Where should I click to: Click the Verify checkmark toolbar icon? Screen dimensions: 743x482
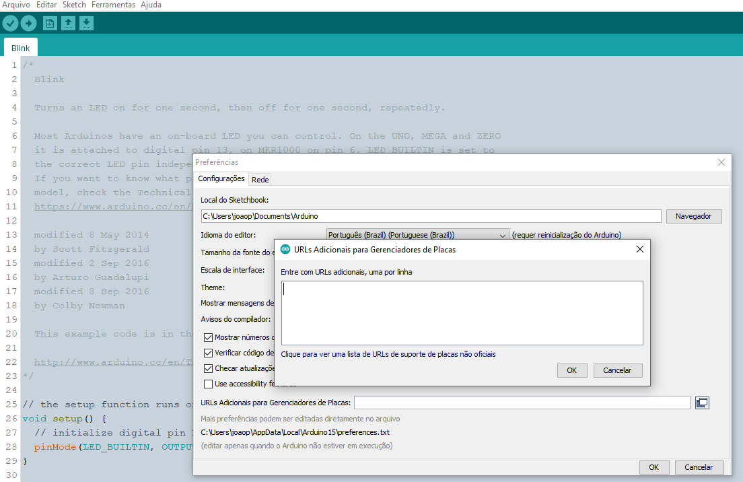point(10,23)
